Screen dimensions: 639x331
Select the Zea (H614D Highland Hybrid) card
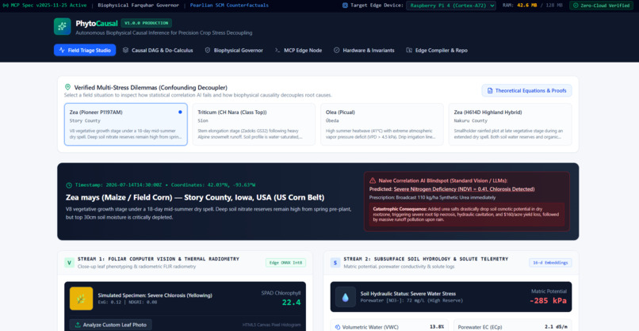[x=510, y=124]
